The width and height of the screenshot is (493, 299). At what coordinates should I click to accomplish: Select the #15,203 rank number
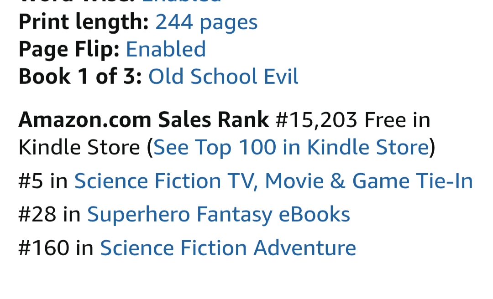click(316, 120)
